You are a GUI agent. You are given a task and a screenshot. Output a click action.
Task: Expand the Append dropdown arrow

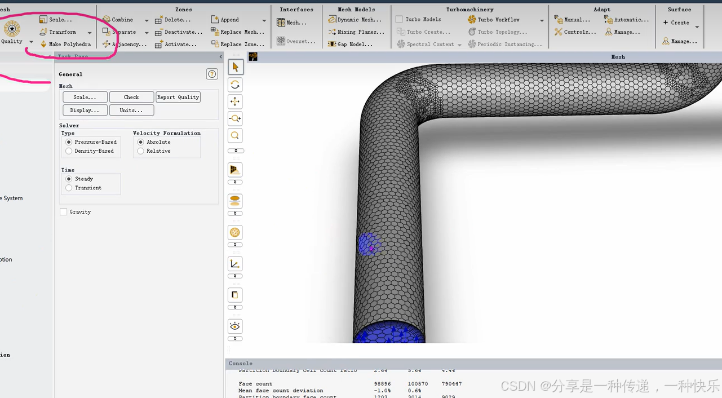click(264, 20)
